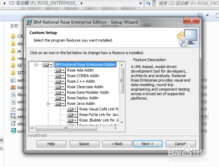219x167 pixels.
Task: Open install option icon for Rose Visual Cafe Link
Action: point(72,109)
